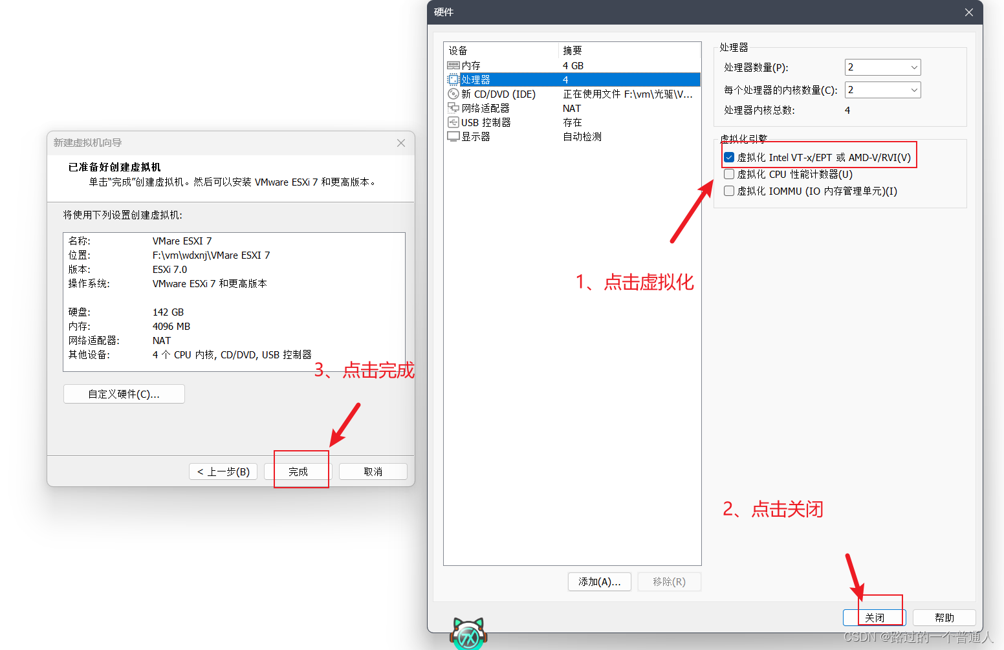This screenshot has width=1004, height=650.
Task: Click the 4096 MB memory value in wizard
Action: pos(171,326)
